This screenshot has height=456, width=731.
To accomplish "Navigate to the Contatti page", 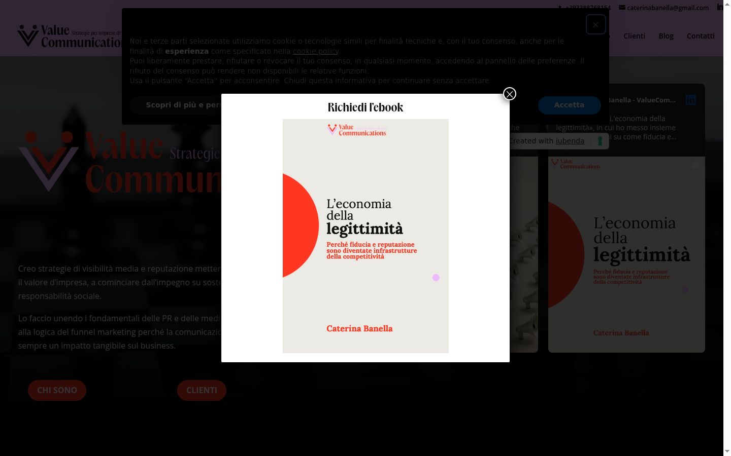I will click(701, 36).
